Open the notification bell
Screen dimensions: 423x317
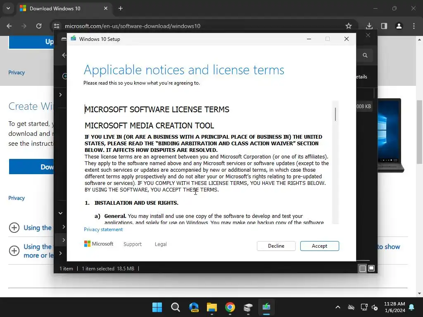(x=412, y=307)
